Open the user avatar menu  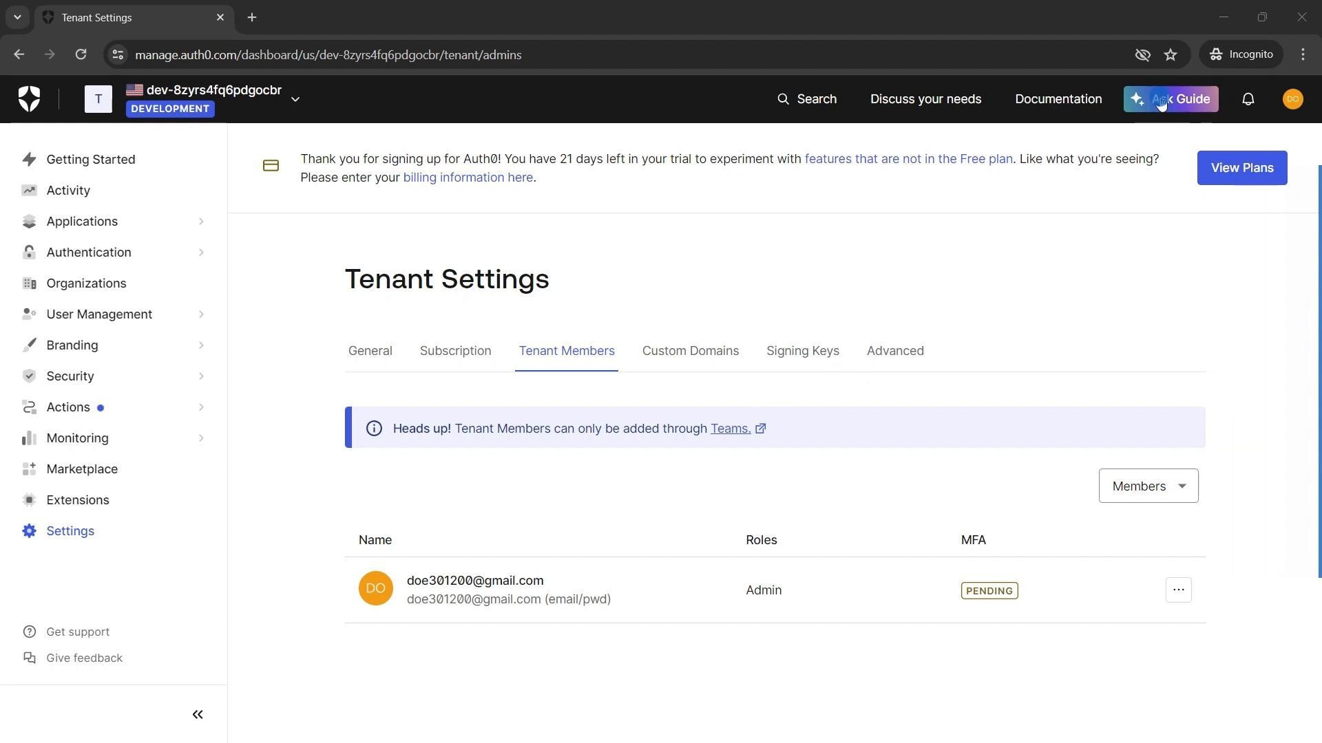click(1292, 99)
